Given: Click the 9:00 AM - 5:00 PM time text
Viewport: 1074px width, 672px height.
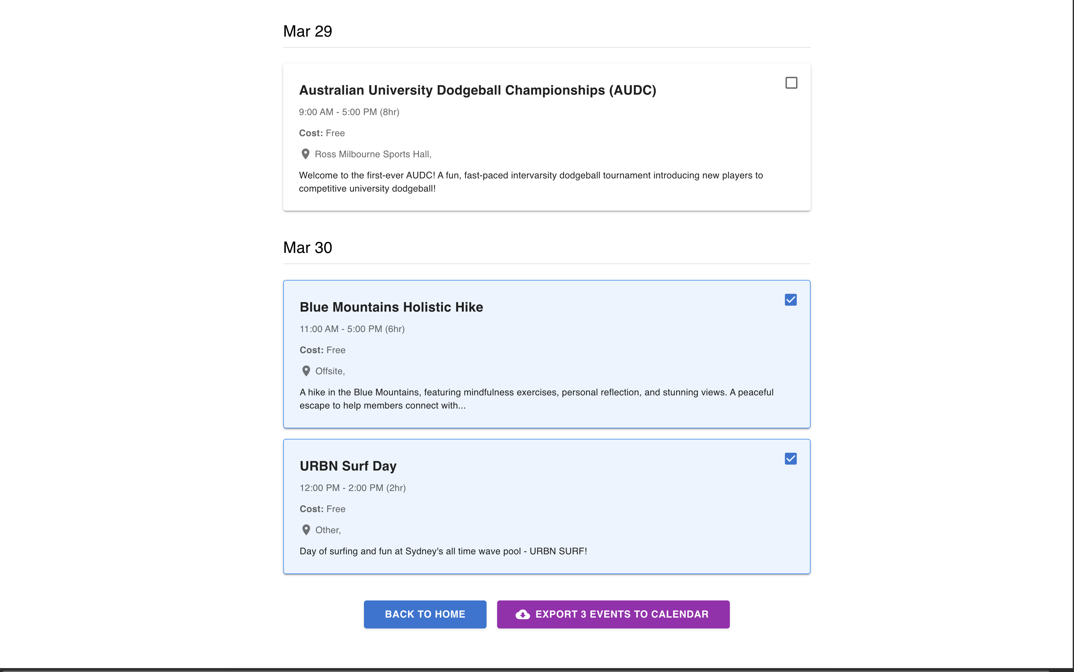Looking at the screenshot, I should click(349, 112).
